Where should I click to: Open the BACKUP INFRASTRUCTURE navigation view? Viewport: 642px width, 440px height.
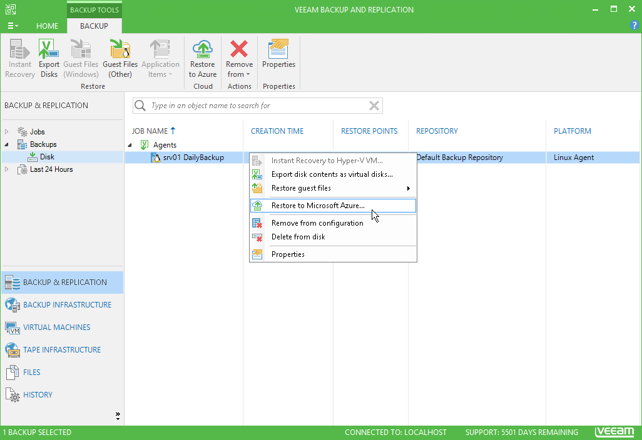tap(62, 304)
